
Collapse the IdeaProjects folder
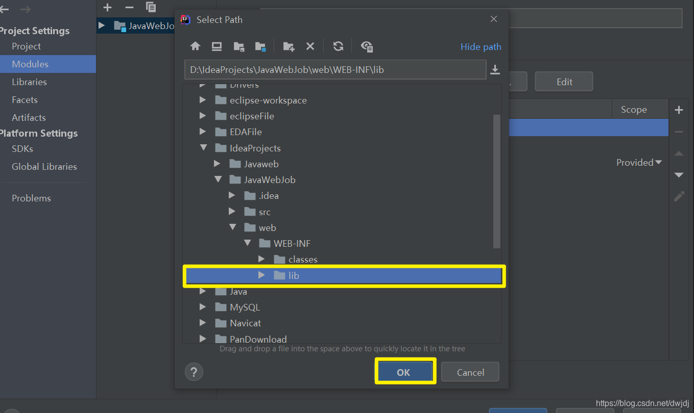[203, 148]
